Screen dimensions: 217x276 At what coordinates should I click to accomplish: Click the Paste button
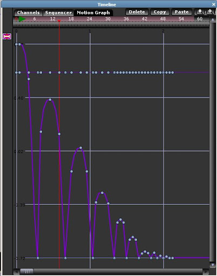coord(181,12)
